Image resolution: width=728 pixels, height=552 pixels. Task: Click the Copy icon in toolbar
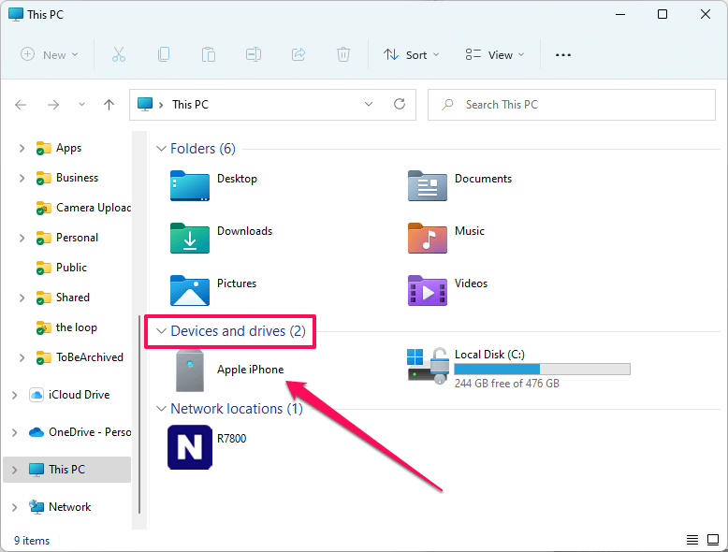pyautogui.click(x=164, y=55)
